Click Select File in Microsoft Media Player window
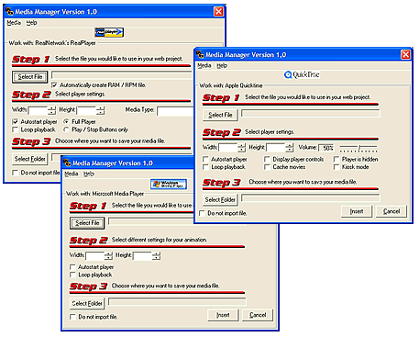 [x=87, y=223]
